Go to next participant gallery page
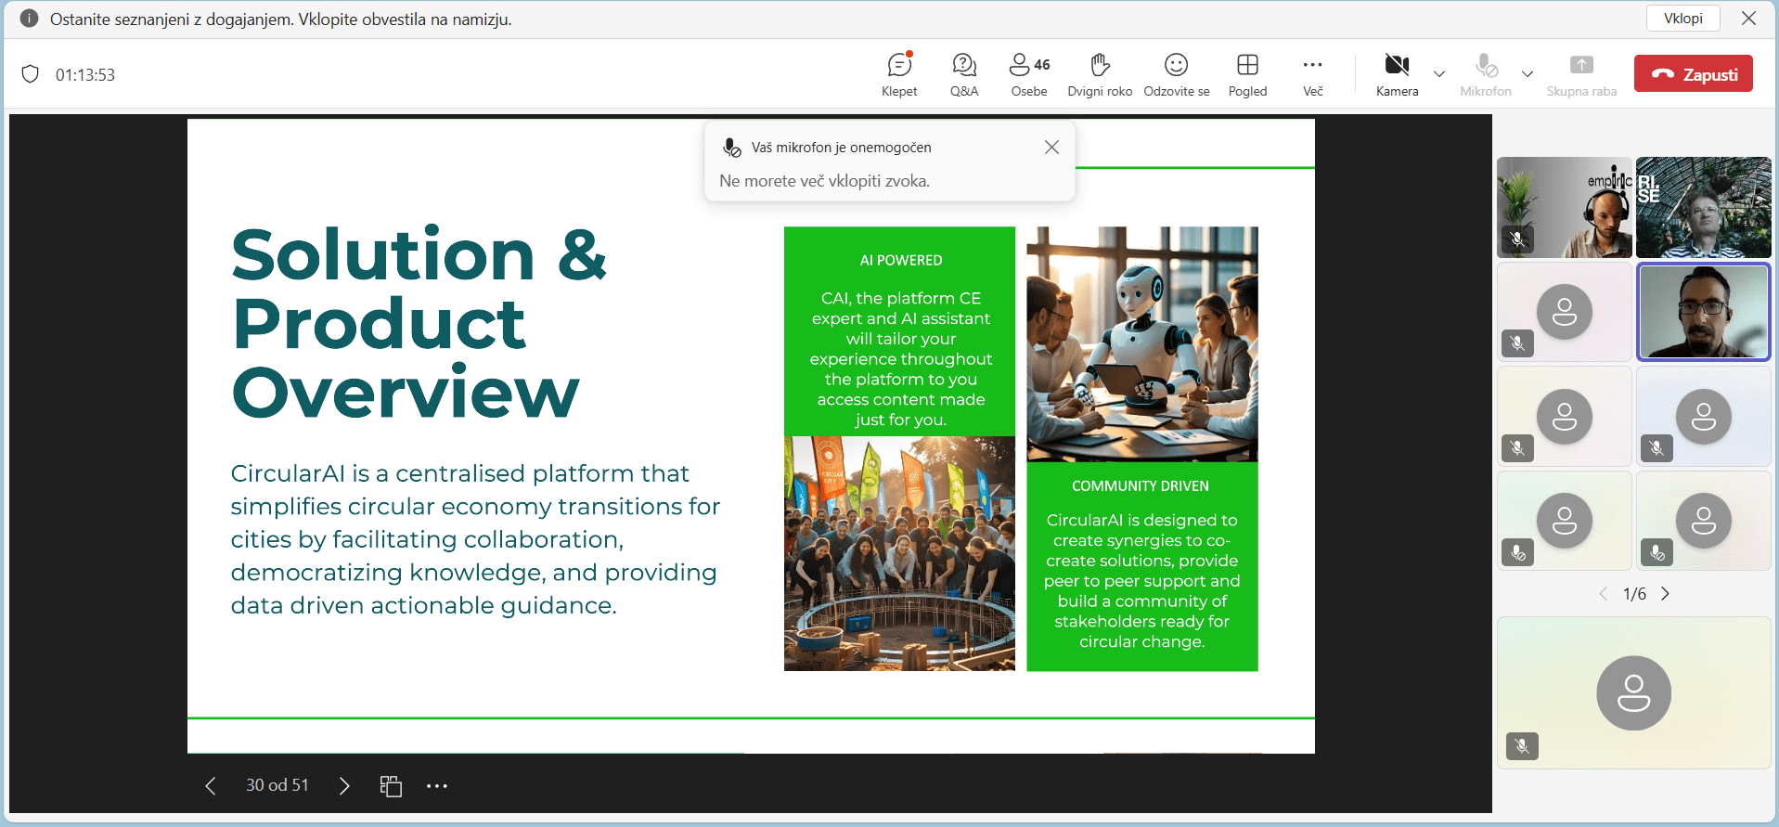 click(1666, 594)
